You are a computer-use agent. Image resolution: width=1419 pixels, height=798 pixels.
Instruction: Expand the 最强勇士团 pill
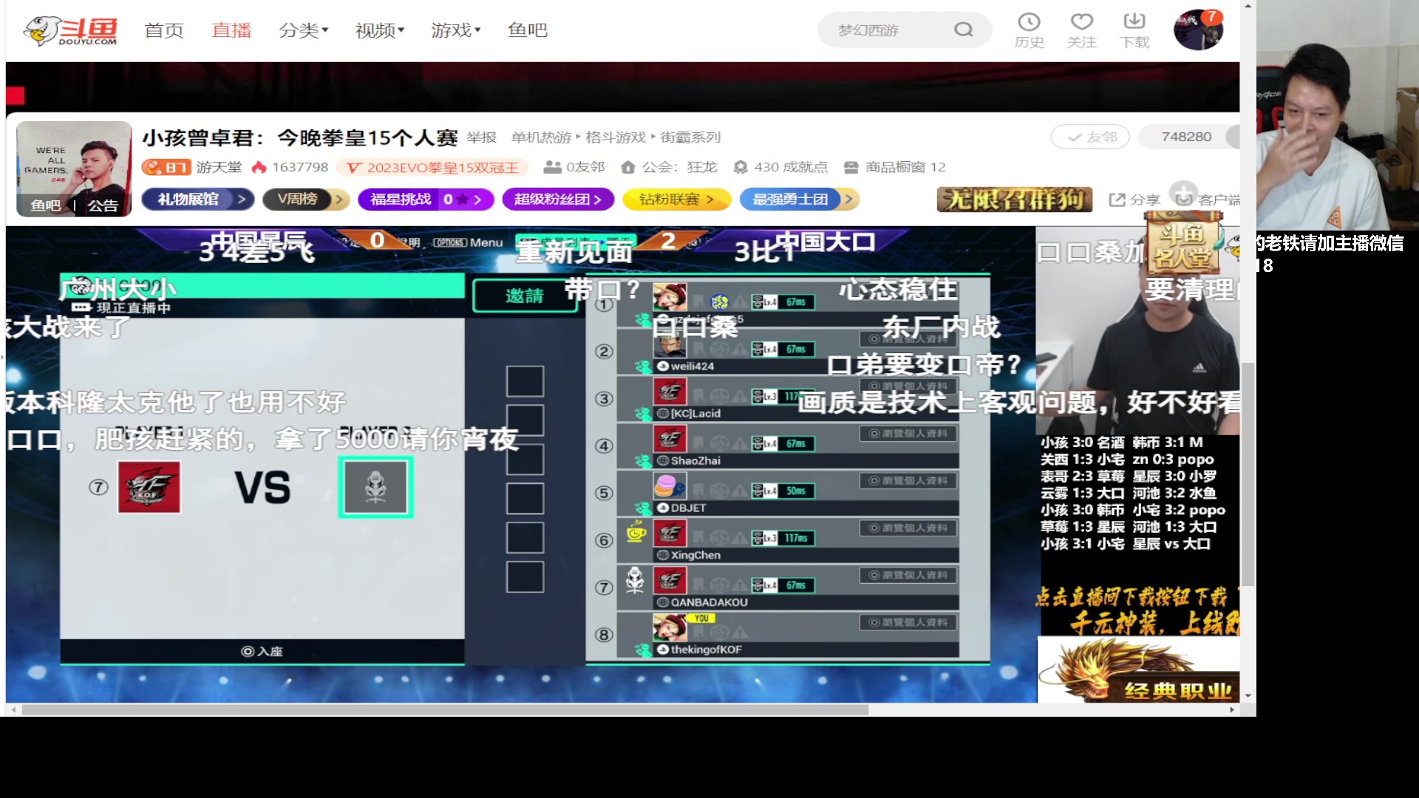coord(800,199)
